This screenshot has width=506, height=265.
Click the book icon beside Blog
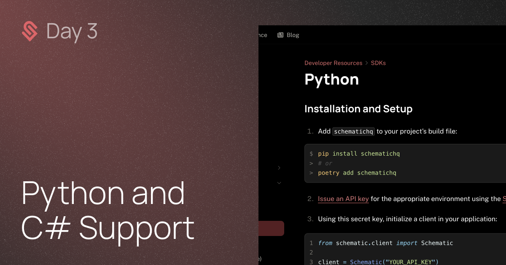(280, 35)
